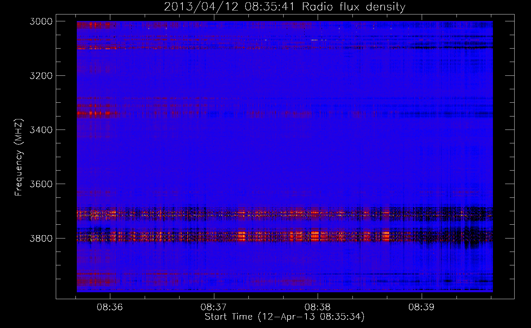Image resolution: width=531 pixels, height=328 pixels.
Task: Click the 08:36 time axis label
Action: [110, 307]
